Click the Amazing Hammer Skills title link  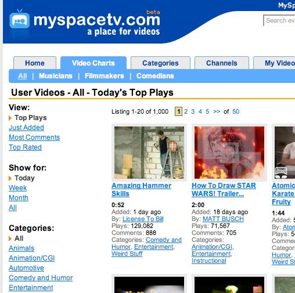click(141, 190)
